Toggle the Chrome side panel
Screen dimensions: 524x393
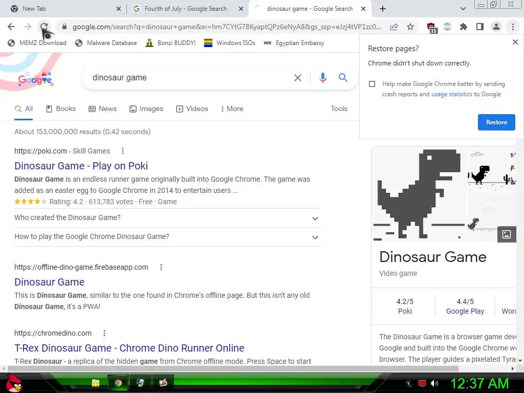[480, 27]
